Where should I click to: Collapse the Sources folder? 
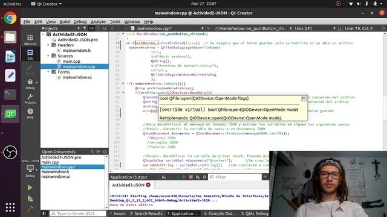48,56
